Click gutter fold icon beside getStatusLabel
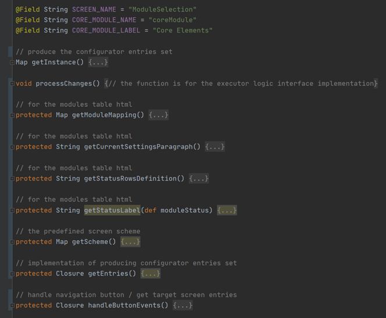Viewport: 386px width, 318px height. coord(12,210)
